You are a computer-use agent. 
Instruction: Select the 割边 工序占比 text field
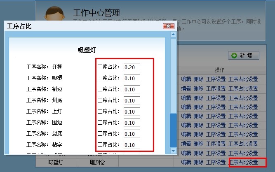(x=132, y=89)
